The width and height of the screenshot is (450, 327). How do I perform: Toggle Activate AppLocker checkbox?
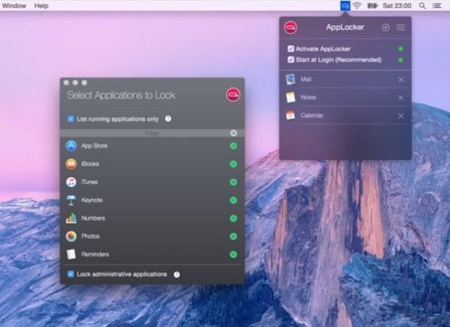[x=291, y=49]
